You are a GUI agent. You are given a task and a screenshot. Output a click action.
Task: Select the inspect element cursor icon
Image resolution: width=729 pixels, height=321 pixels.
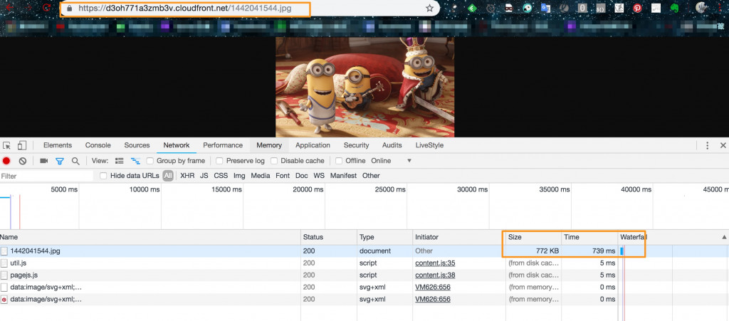click(6, 145)
